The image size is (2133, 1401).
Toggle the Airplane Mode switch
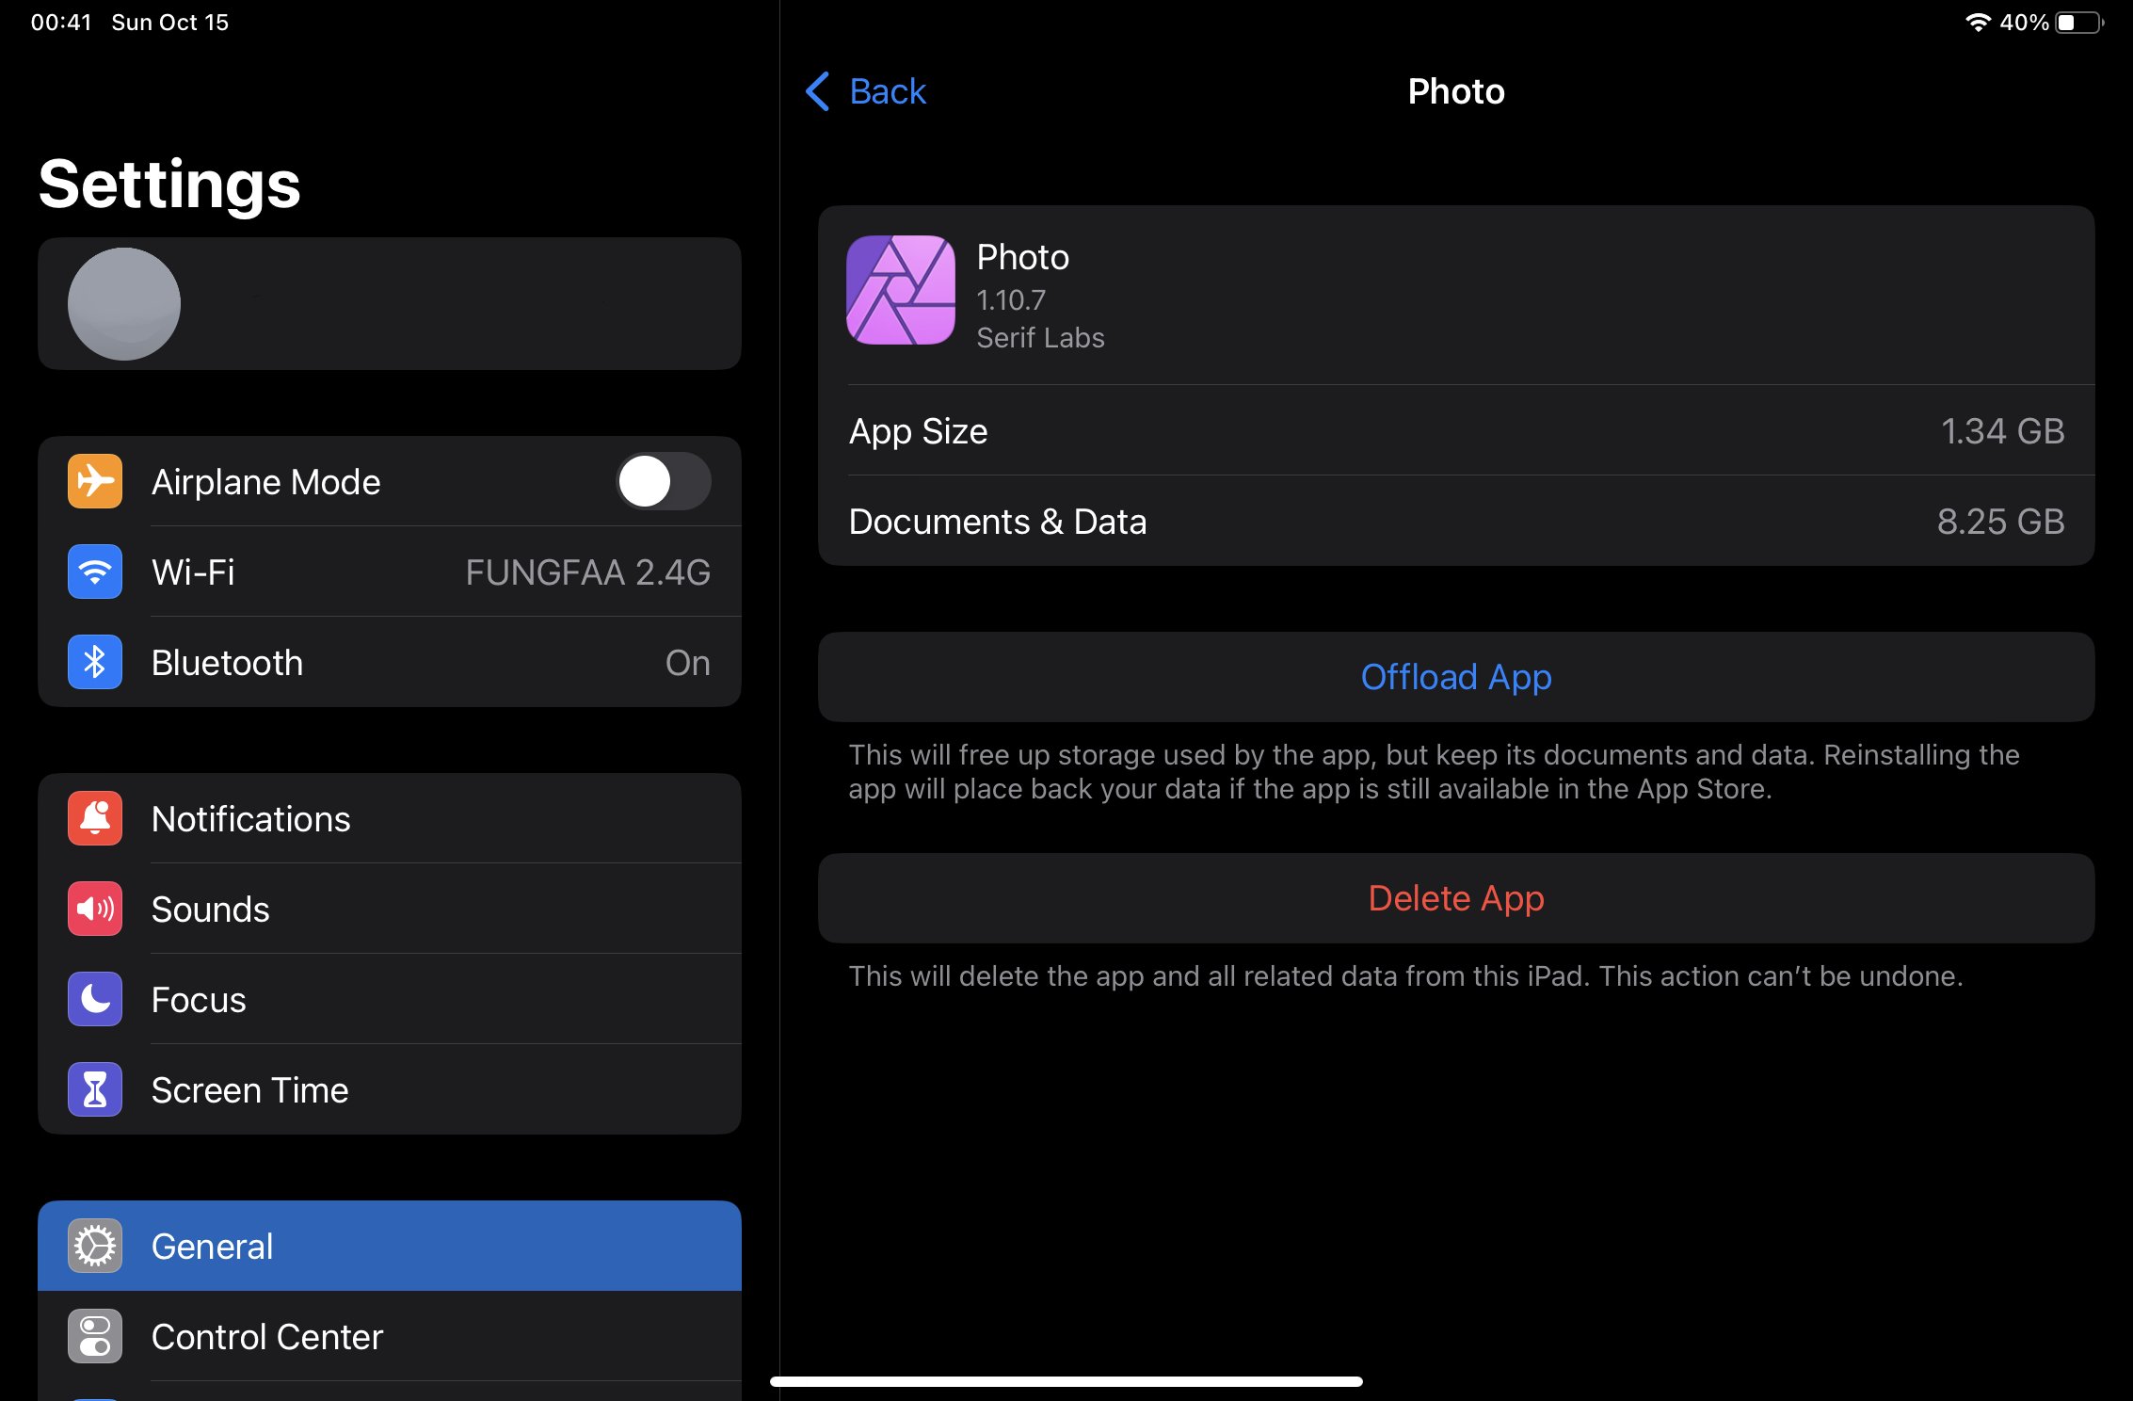click(x=664, y=481)
